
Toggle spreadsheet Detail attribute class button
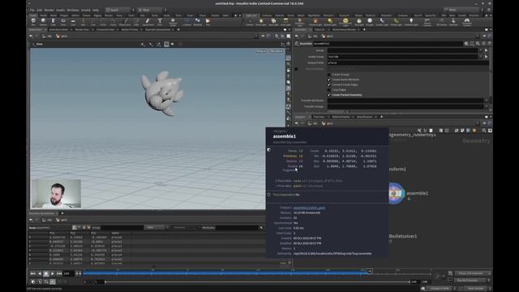tap(88, 227)
